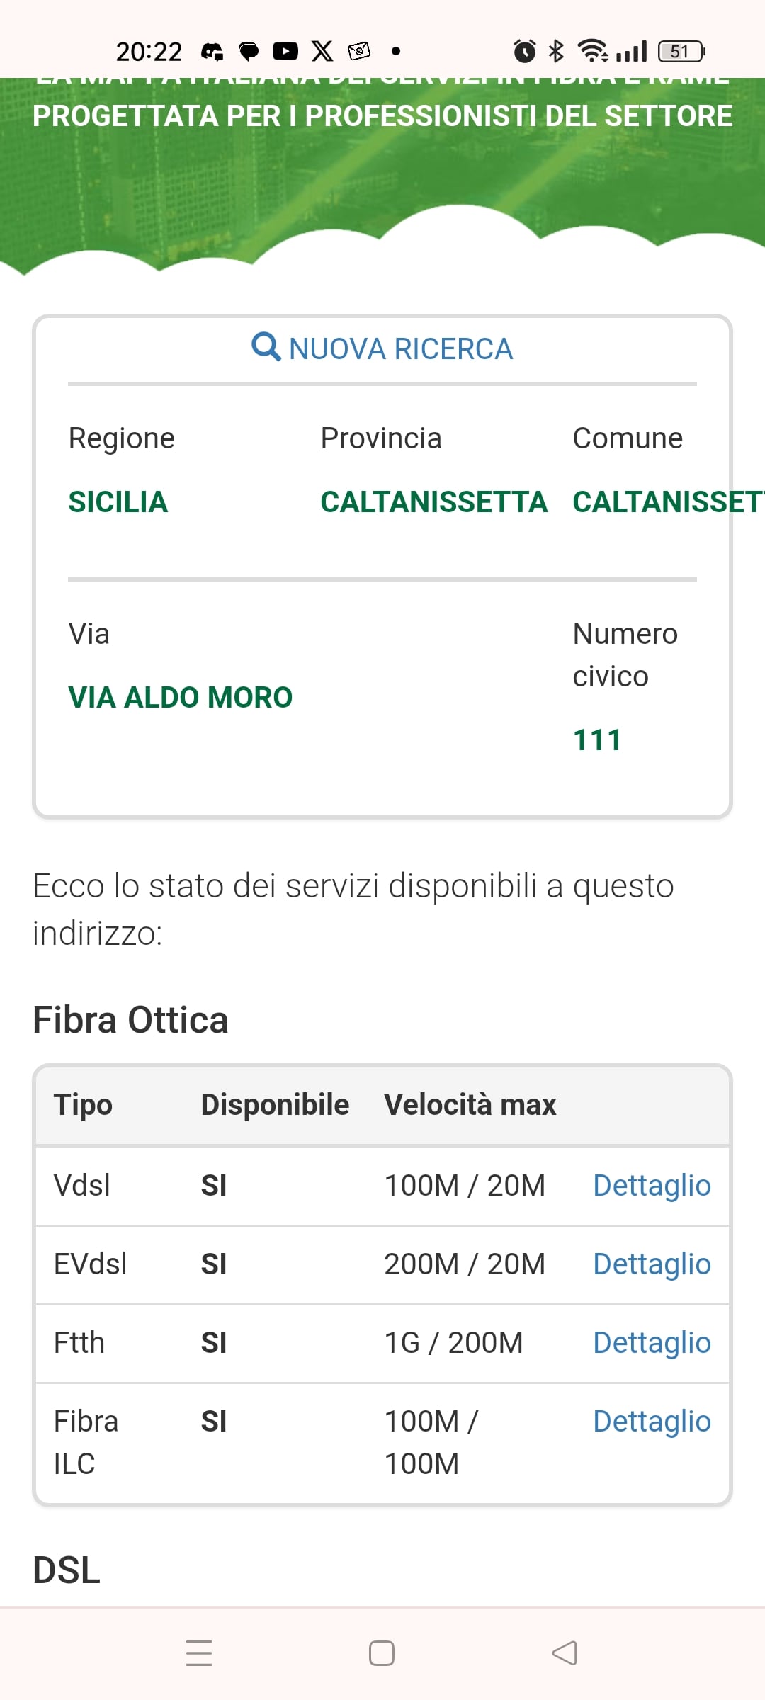Tap the Android home square icon

tap(382, 1653)
